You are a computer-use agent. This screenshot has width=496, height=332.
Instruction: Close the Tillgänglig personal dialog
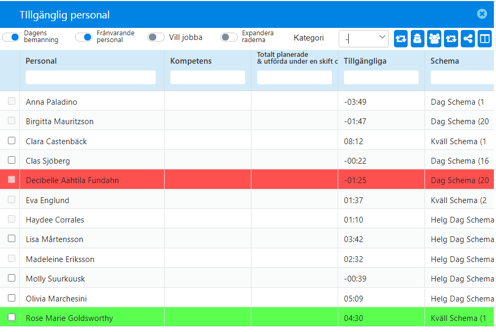click(x=482, y=14)
